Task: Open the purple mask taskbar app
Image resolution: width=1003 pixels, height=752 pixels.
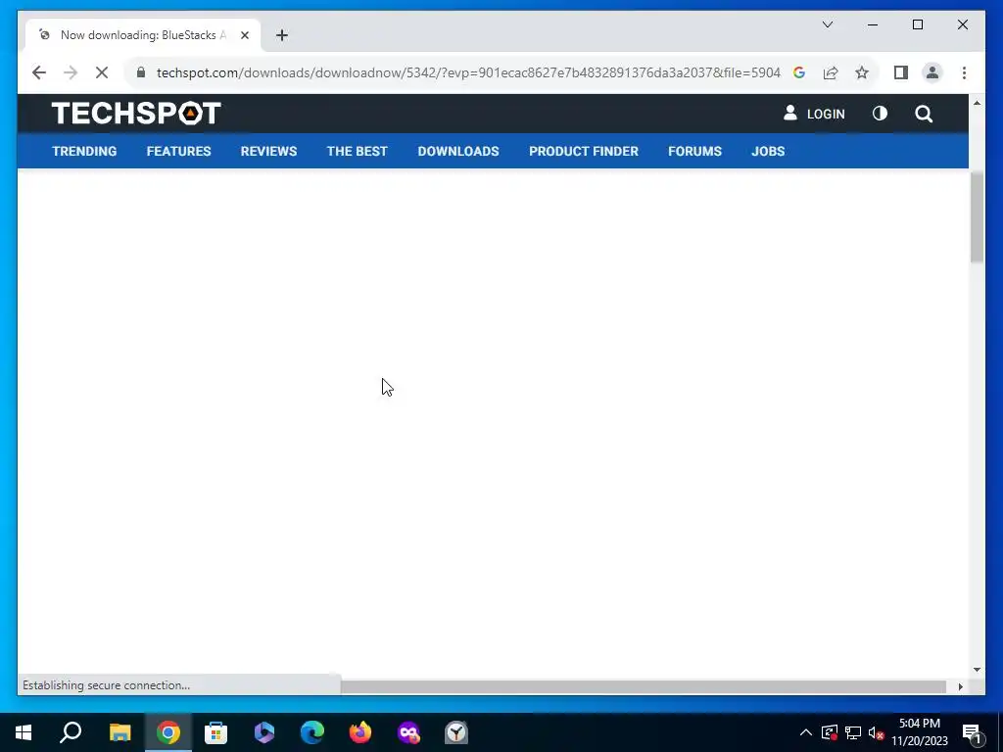Action: click(408, 732)
